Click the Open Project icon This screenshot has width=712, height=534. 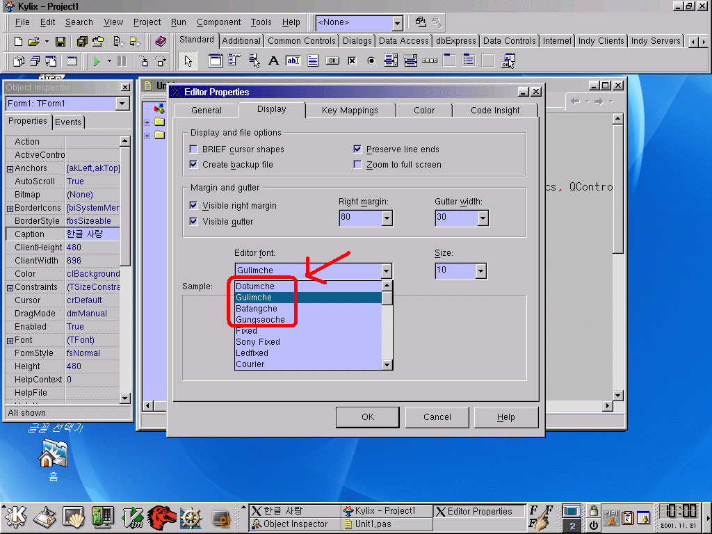coord(97,41)
